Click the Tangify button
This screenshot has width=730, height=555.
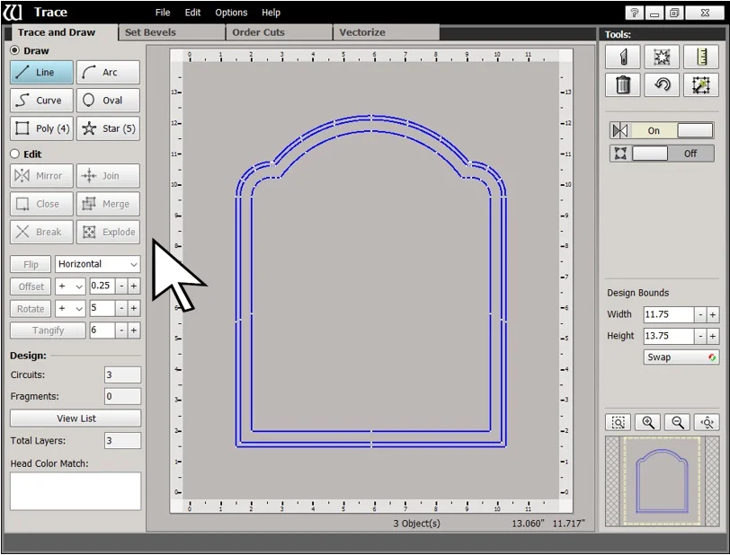[48, 330]
